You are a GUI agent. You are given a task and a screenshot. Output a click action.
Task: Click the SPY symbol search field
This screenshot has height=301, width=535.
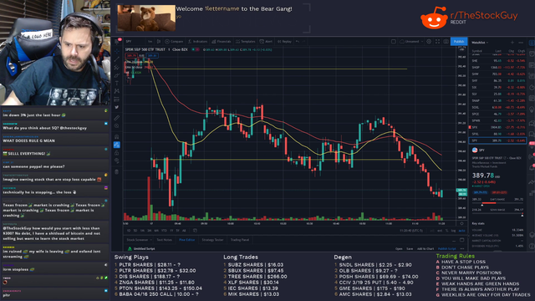[x=135, y=41]
